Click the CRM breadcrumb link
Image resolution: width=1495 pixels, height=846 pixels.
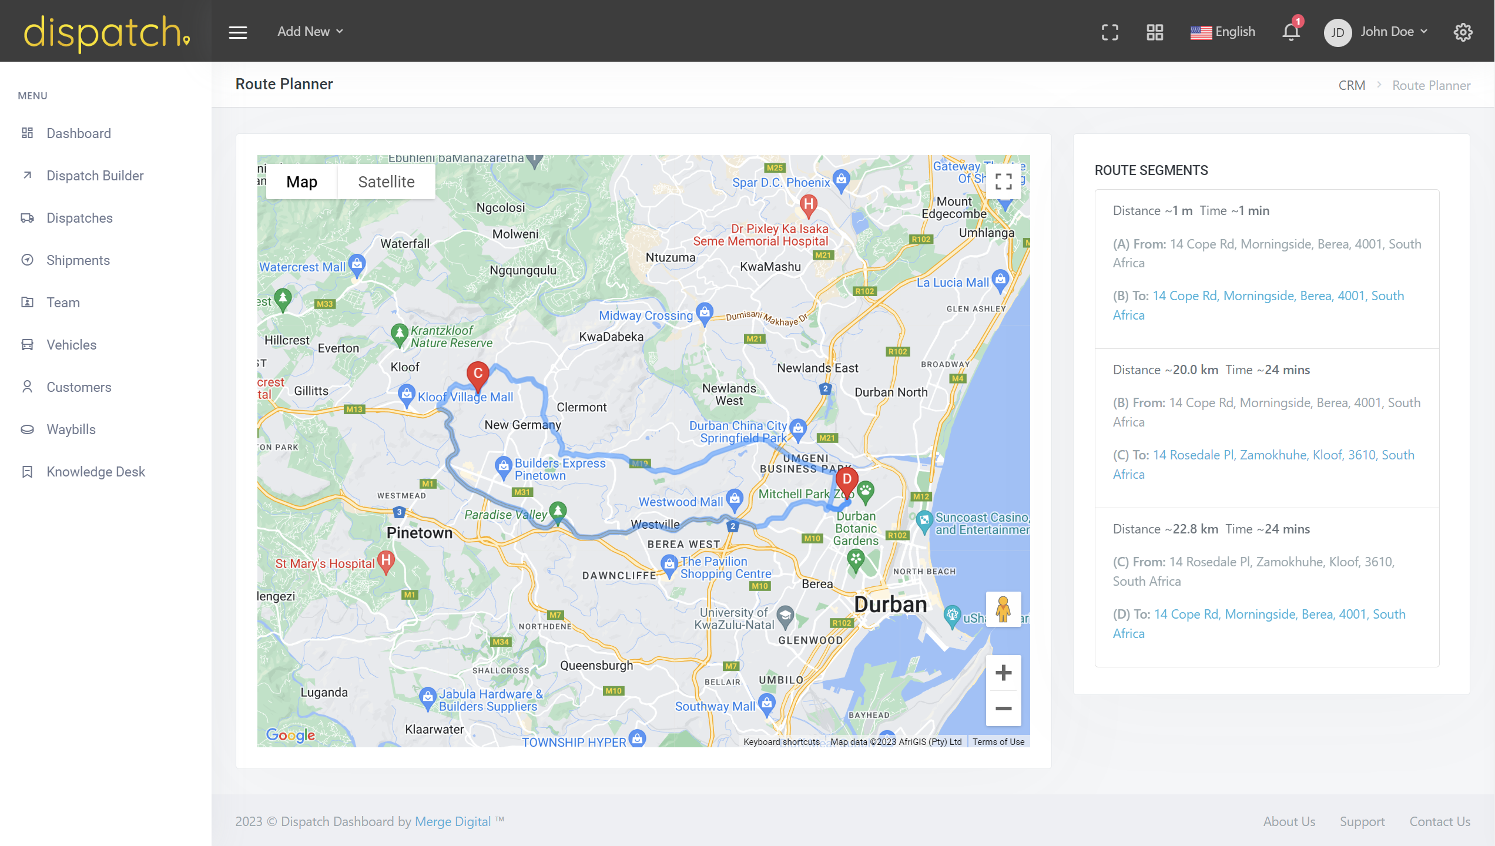[x=1352, y=85]
